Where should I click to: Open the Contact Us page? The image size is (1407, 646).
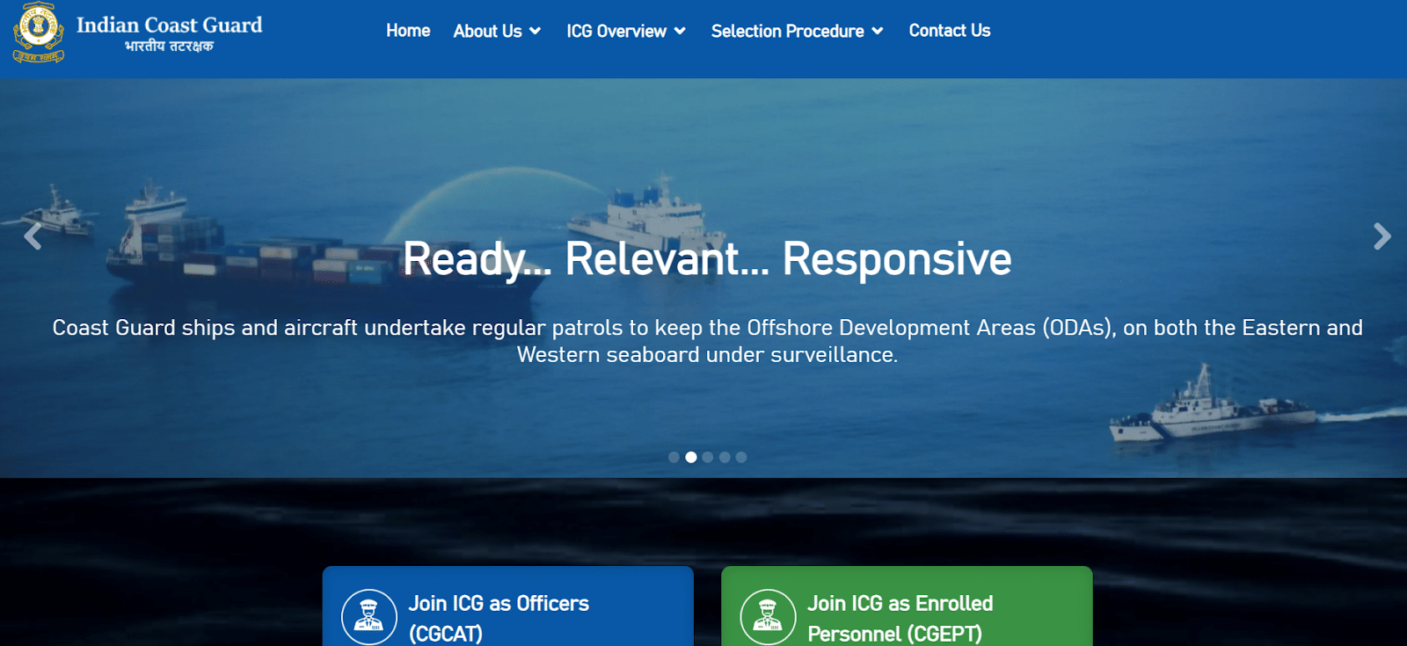pos(950,31)
